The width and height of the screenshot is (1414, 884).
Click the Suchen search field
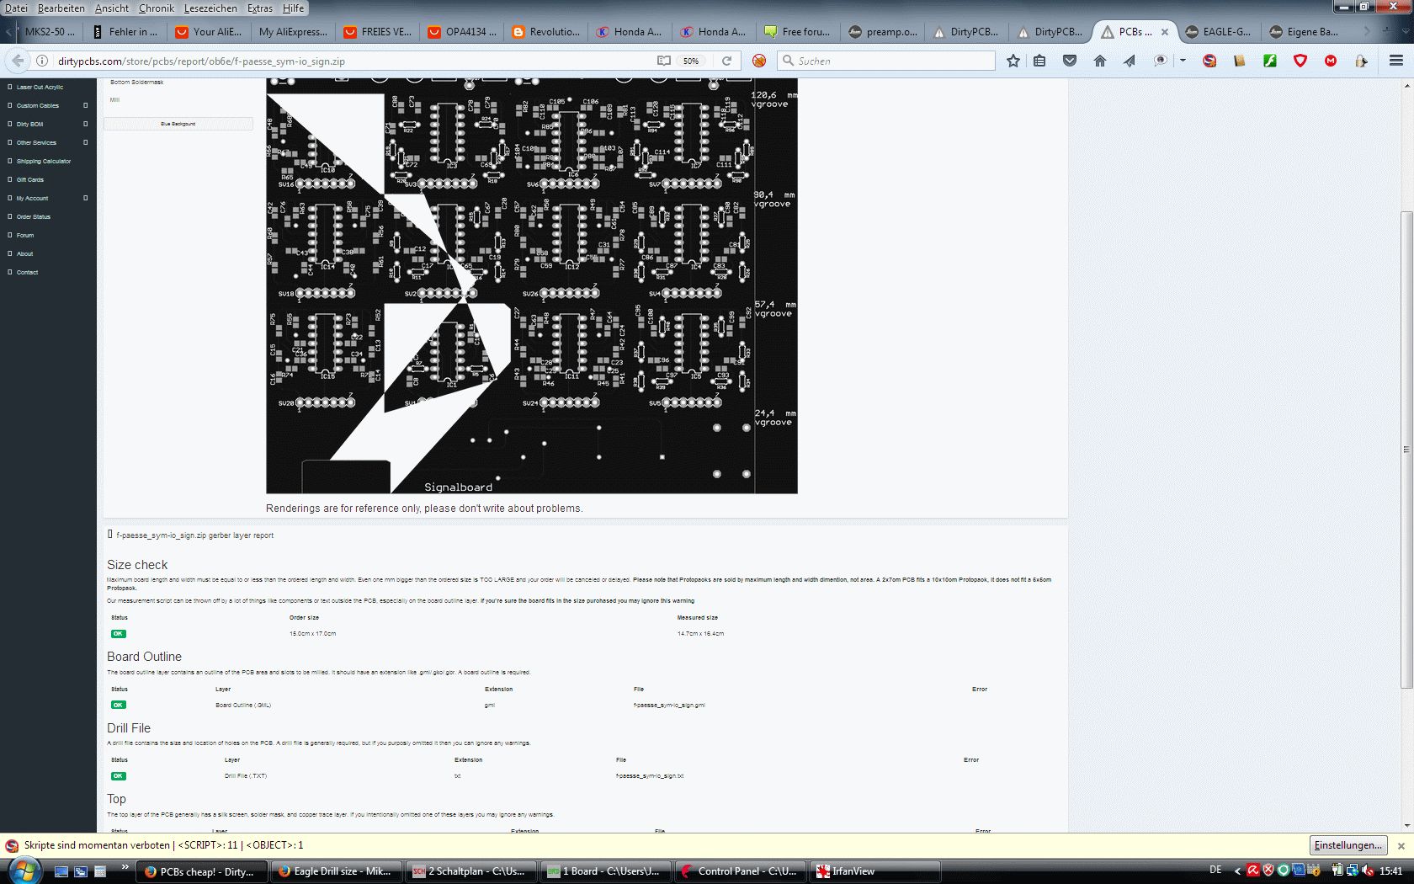[888, 61]
